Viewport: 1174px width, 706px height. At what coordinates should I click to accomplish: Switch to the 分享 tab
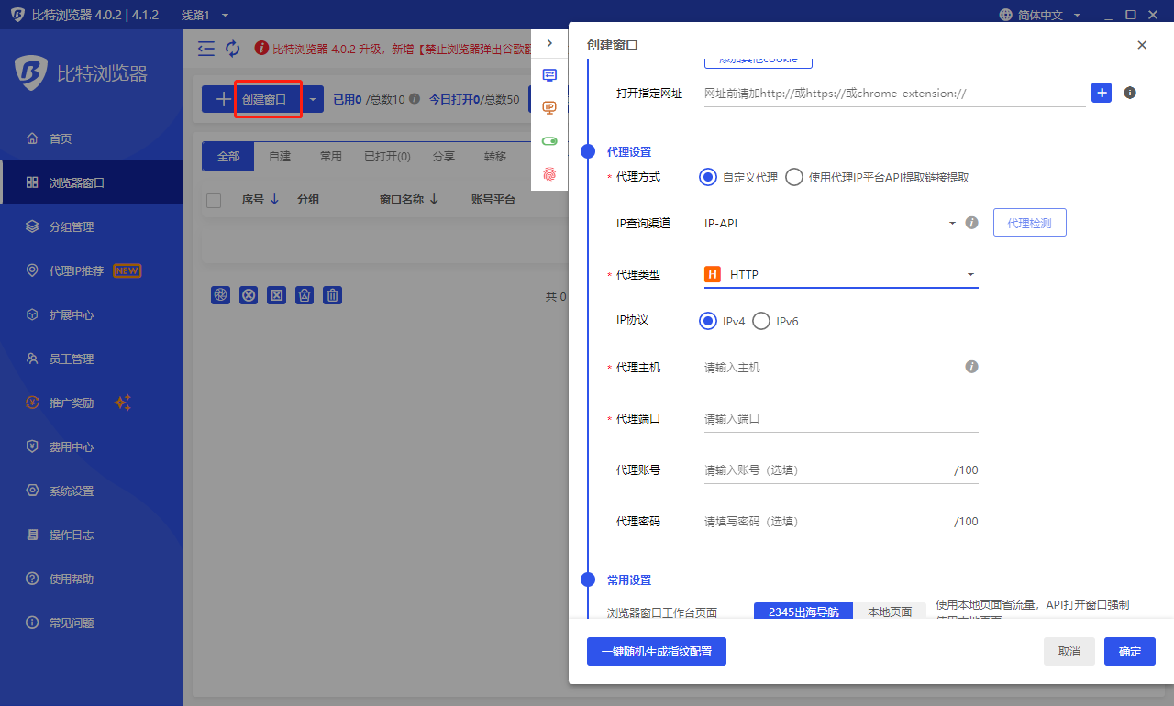pyautogui.click(x=443, y=156)
